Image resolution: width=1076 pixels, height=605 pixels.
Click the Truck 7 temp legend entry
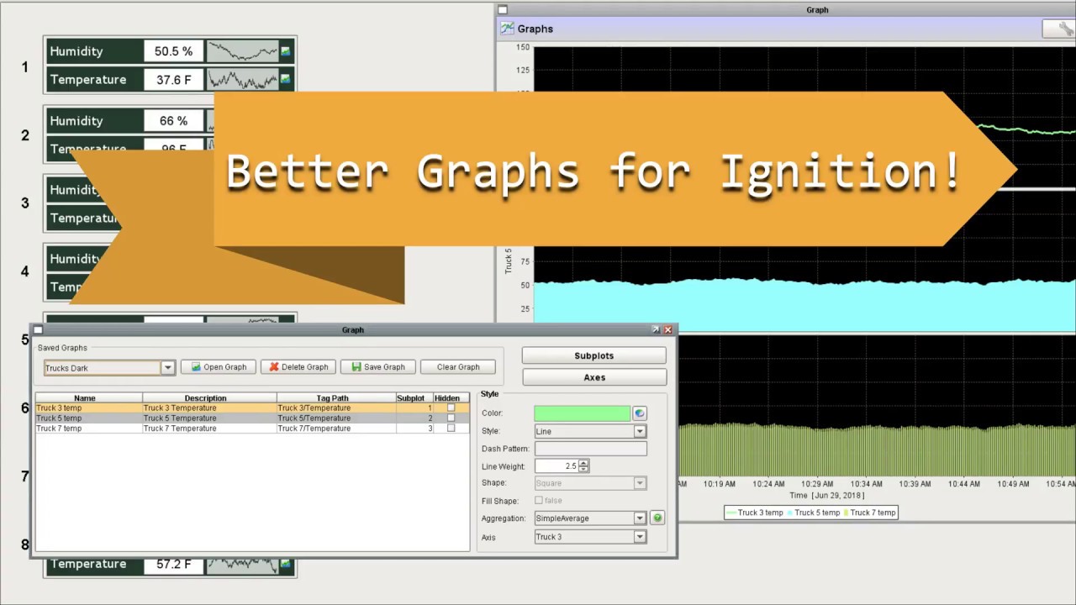(x=869, y=513)
